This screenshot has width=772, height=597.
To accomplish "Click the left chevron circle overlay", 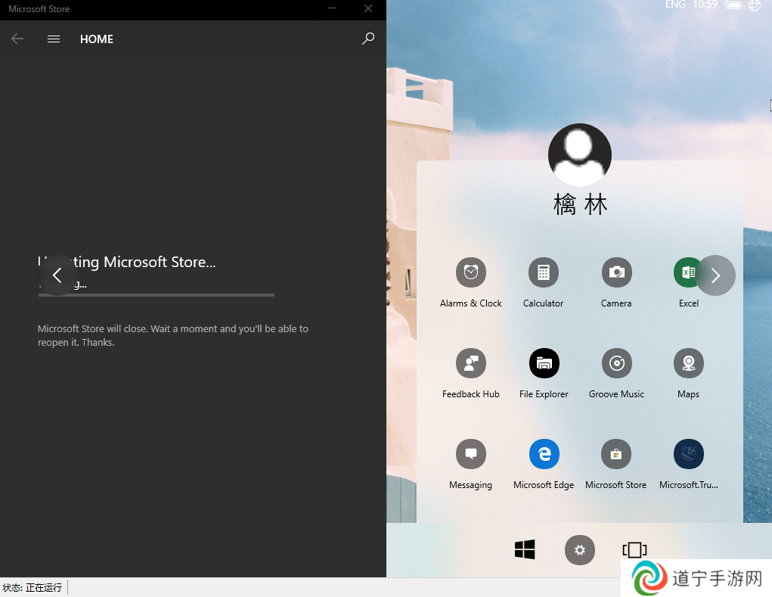I will coord(57,275).
